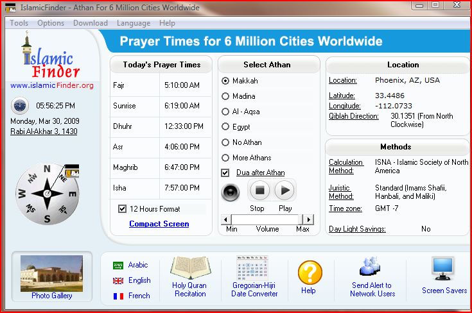Select the Egypt athan
Viewport: 472px width, 313px height.
point(225,126)
